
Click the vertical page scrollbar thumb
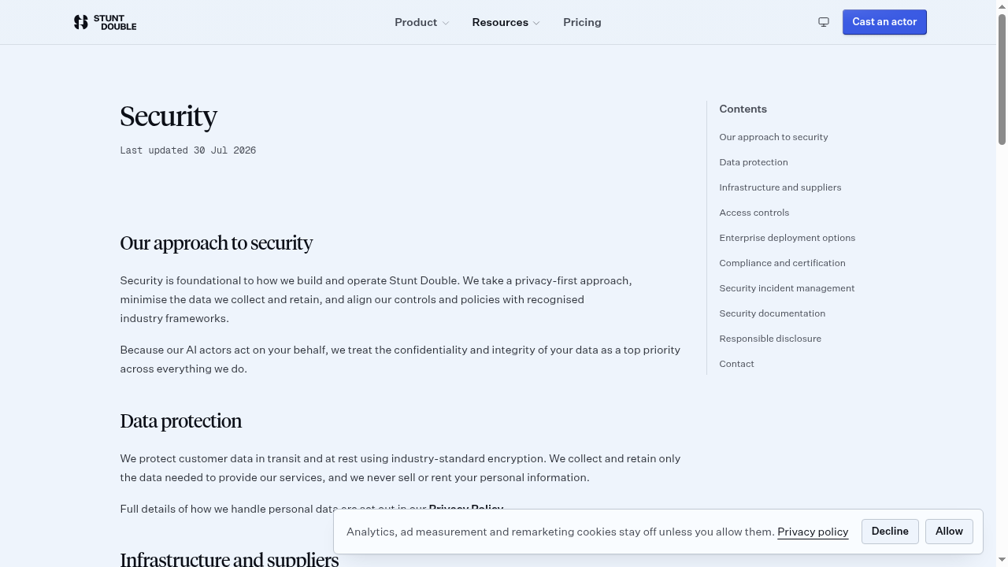click(1002, 75)
